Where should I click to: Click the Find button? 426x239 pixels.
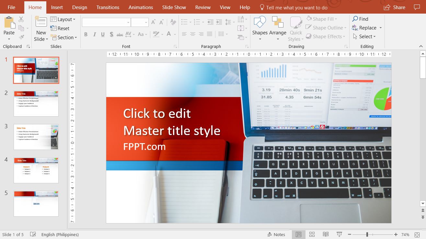pos(360,19)
